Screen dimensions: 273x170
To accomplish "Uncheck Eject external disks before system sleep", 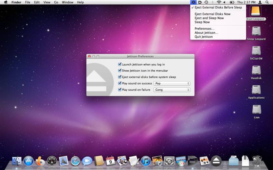I will pyautogui.click(x=120, y=77).
